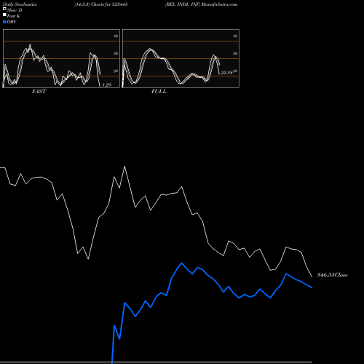Click the 1.29 value in FAST chart
The width and height of the screenshot is (364, 364).
106,84
